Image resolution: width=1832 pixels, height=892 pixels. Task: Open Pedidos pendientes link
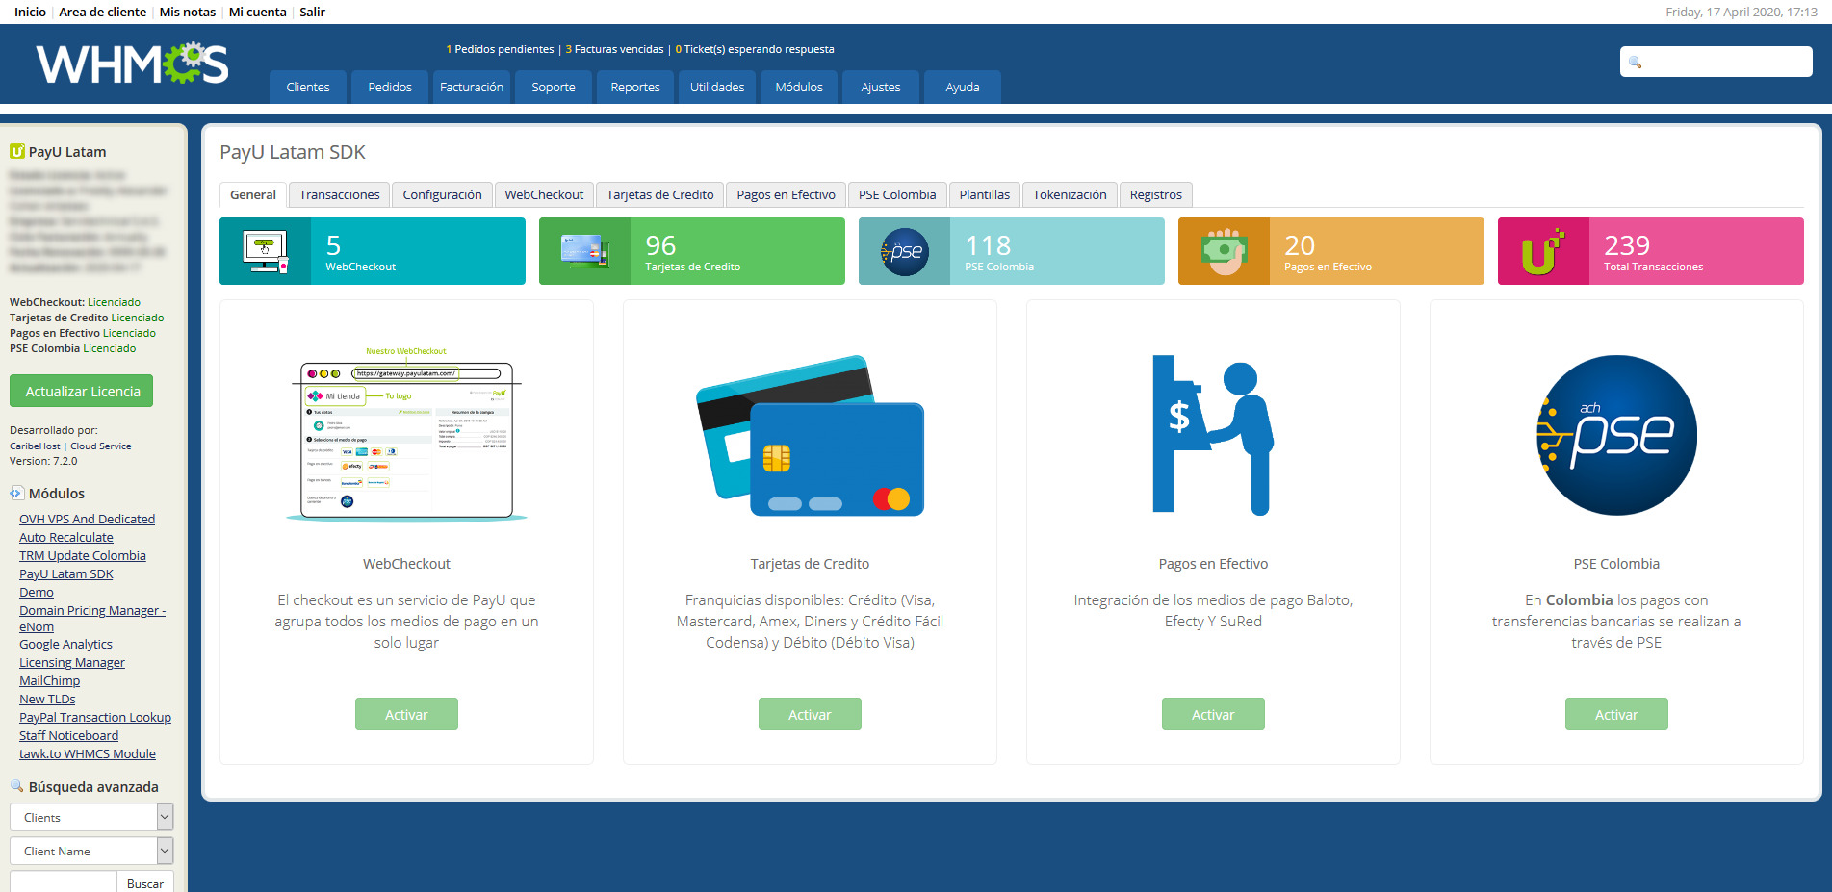click(500, 49)
